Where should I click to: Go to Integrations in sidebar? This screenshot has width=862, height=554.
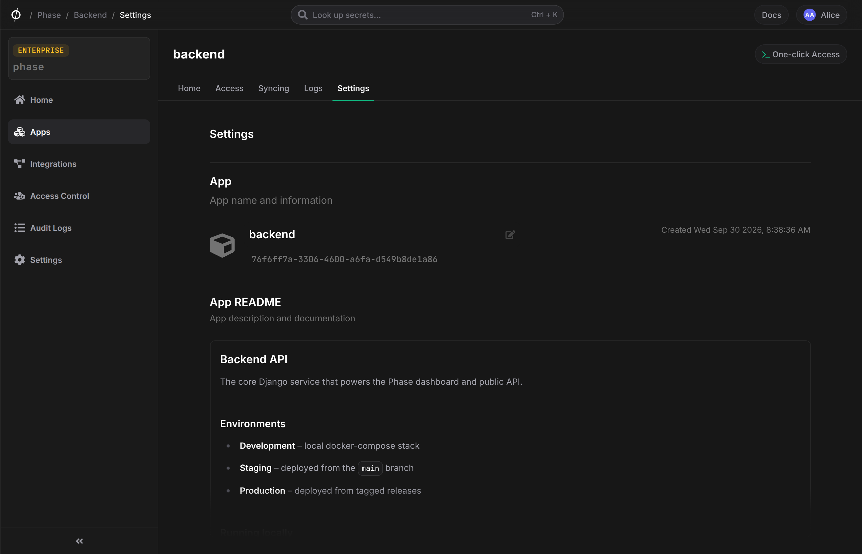click(79, 164)
